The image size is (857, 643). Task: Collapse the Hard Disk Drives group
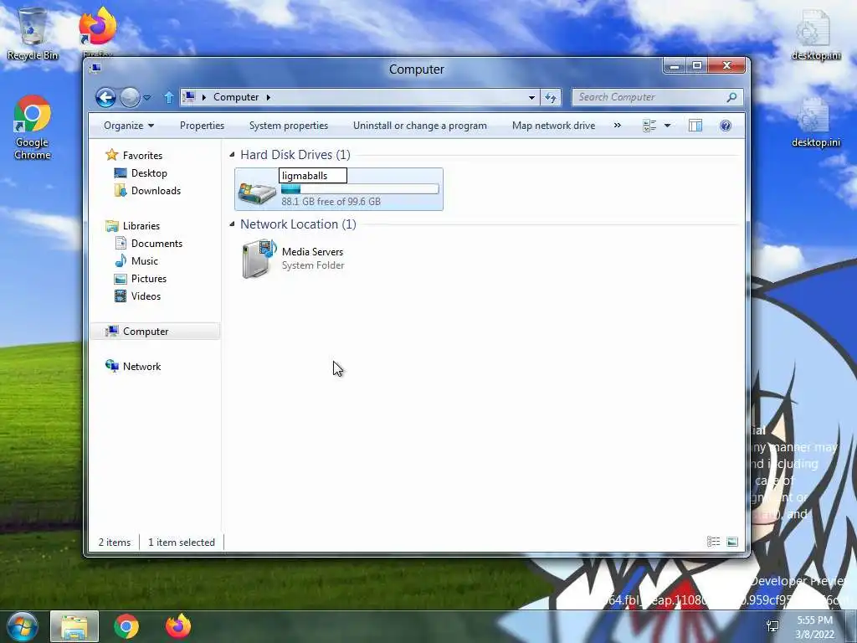(232, 155)
